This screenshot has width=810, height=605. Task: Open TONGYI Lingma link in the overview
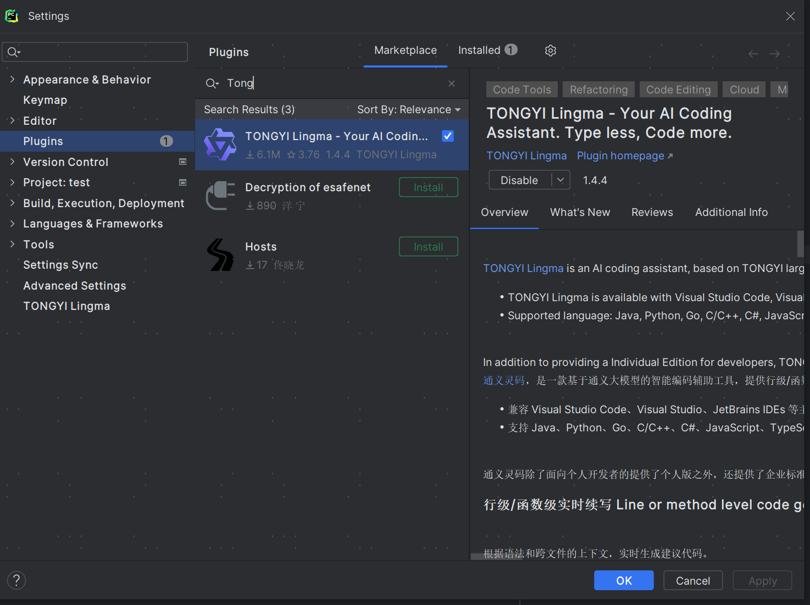pos(523,268)
